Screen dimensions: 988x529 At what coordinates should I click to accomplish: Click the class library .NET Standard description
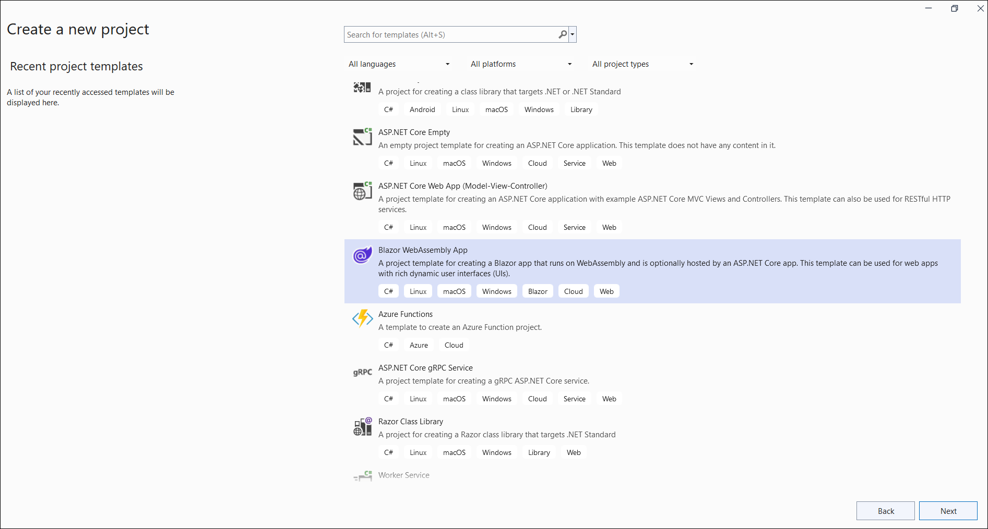click(x=499, y=92)
